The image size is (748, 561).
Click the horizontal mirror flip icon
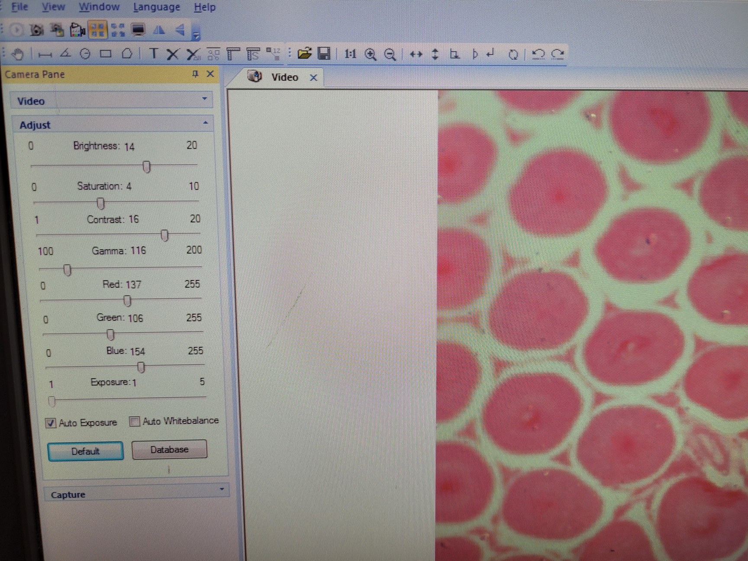pos(159,30)
